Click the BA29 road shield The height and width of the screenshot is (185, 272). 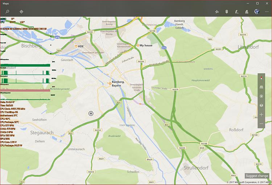click(x=149, y=159)
